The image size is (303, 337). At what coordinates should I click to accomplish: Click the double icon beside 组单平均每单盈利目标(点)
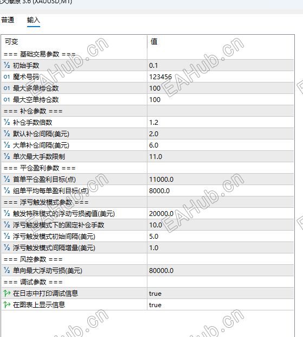(x=7, y=190)
